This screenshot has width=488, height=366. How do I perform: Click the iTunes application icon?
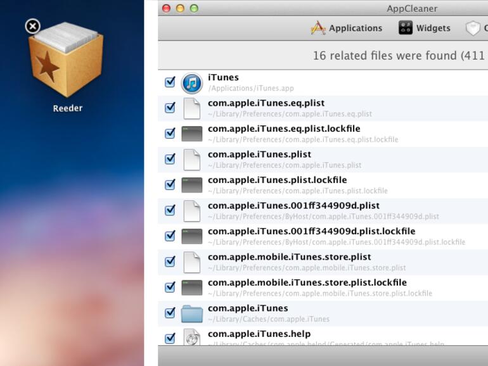191,83
